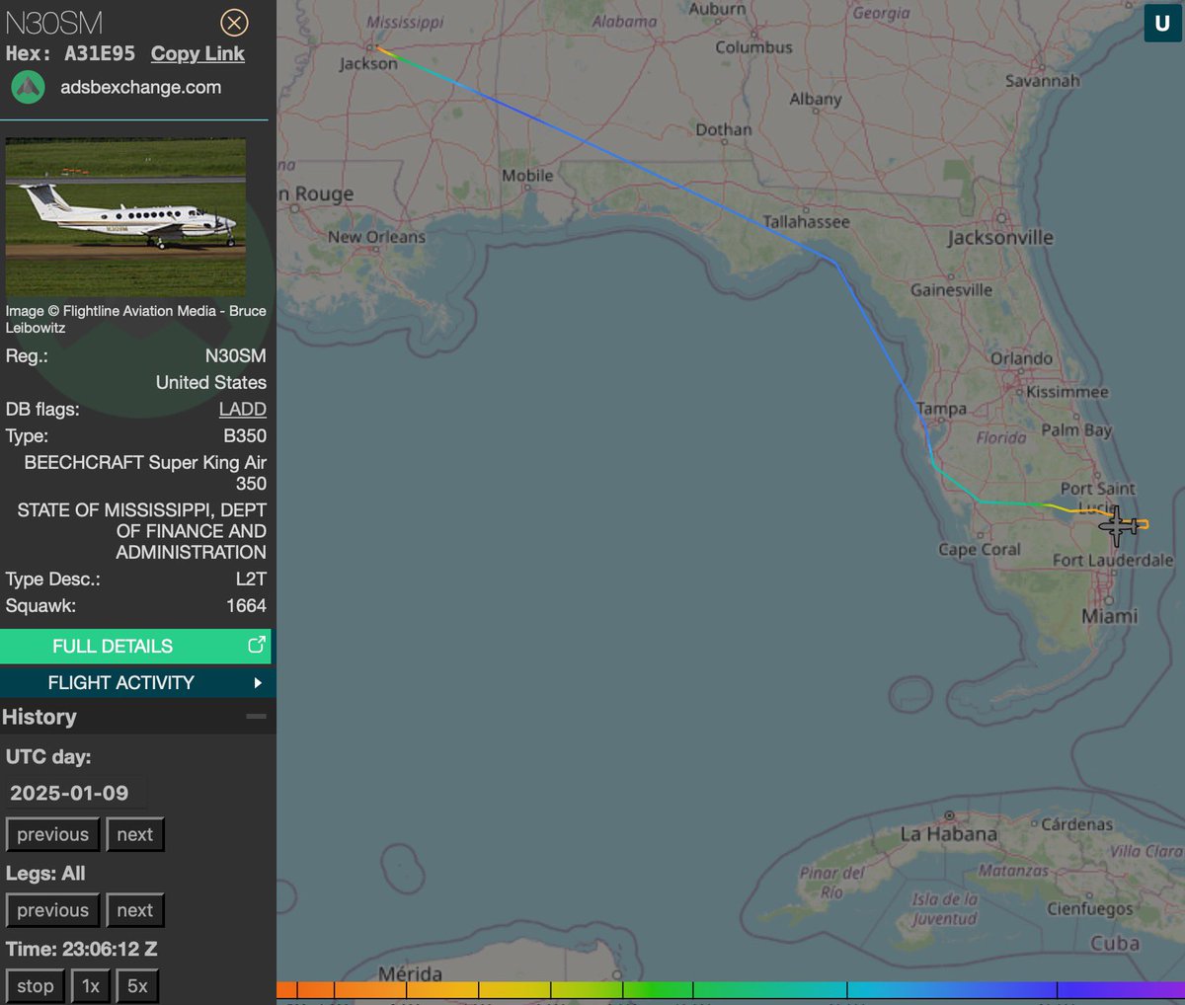The width and height of the screenshot is (1185, 1005).
Task: Select the previous flight leg
Action: (52, 910)
